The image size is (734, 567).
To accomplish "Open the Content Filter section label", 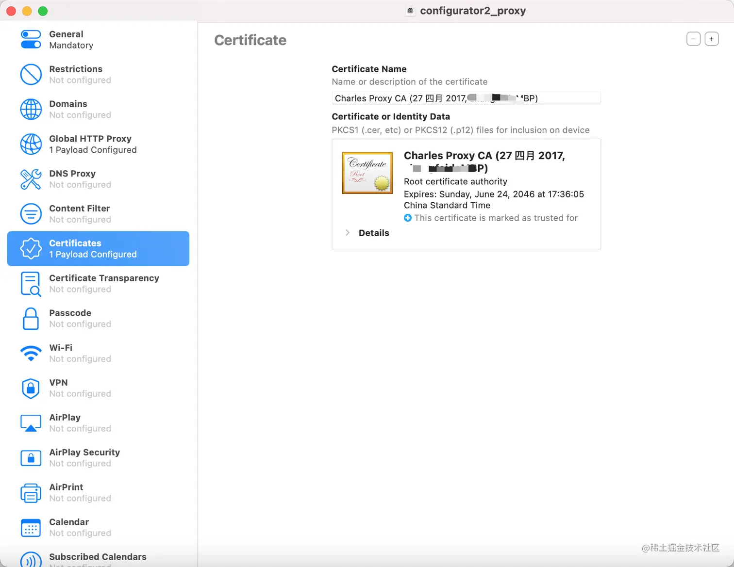I will (80, 214).
